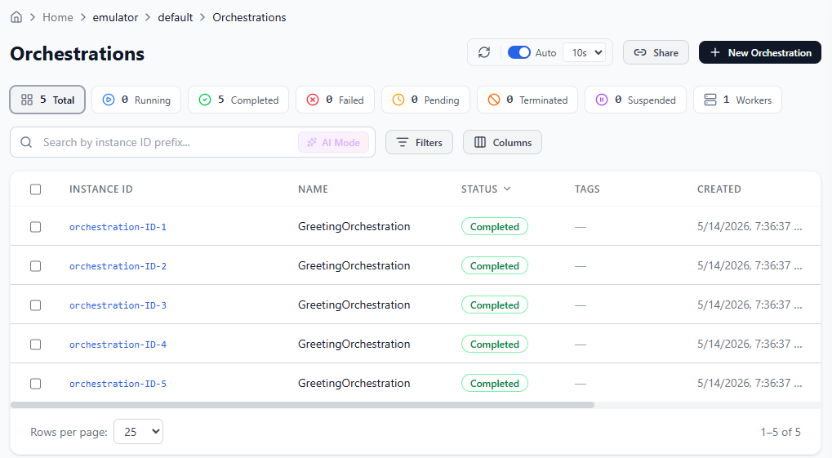Viewport: 832px width, 458px height.
Task: Select checkbox for orchestration-ID-1
Action: (x=36, y=227)
